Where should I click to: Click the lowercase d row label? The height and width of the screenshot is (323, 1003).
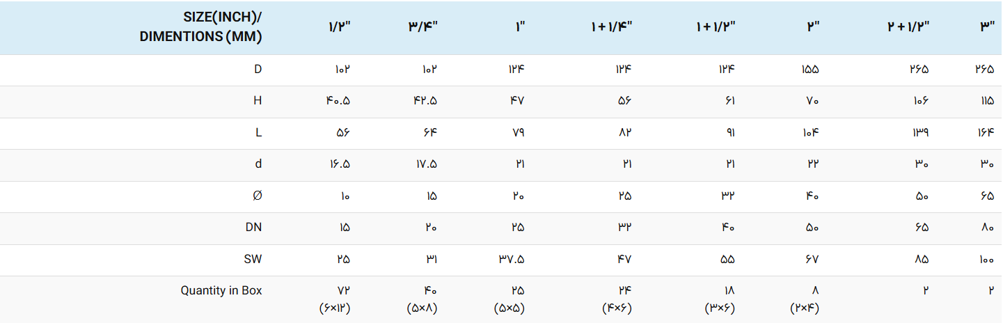[258, 164]
